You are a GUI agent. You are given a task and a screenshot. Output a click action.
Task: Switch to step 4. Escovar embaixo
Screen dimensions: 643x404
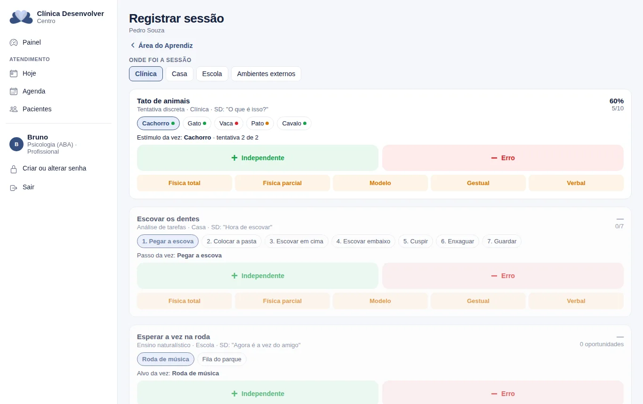363,241
